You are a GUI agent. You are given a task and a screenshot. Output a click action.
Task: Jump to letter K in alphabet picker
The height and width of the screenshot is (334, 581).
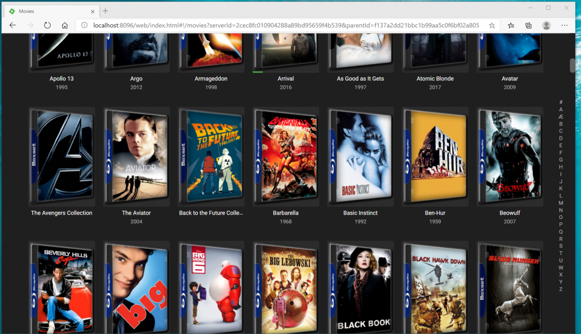[x=561, y=189]
